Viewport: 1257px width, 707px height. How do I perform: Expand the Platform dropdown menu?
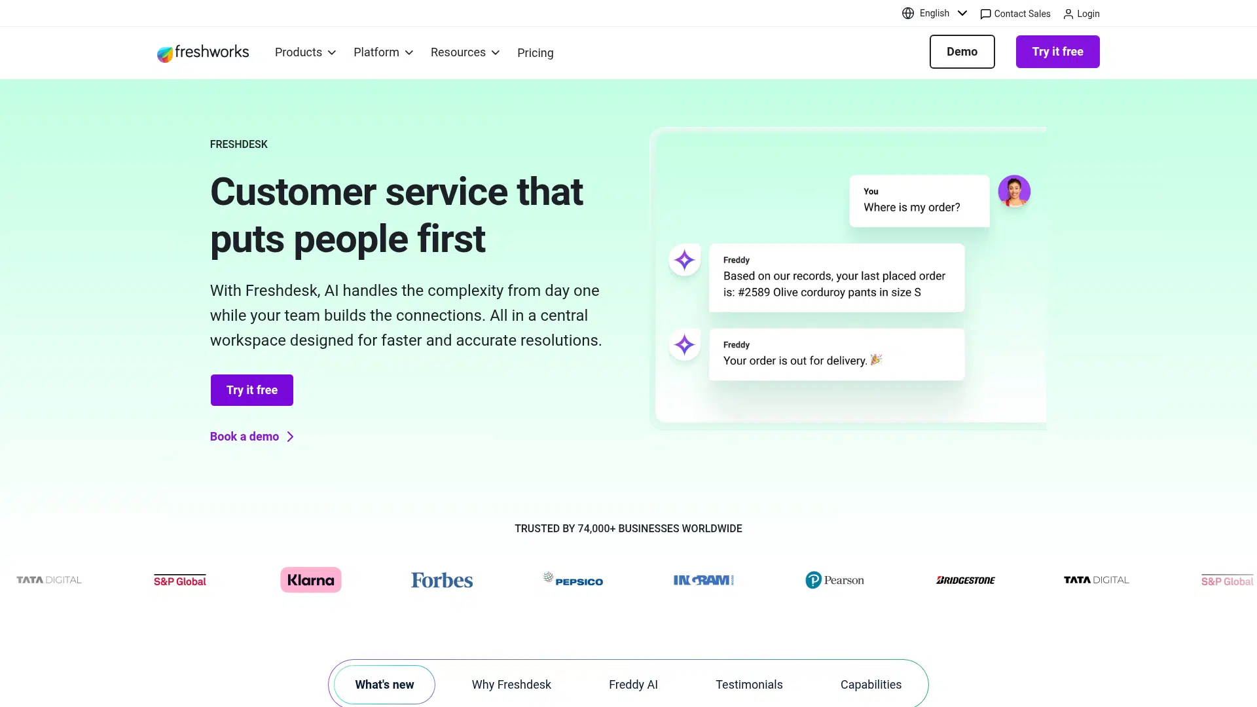coord(383,52)
